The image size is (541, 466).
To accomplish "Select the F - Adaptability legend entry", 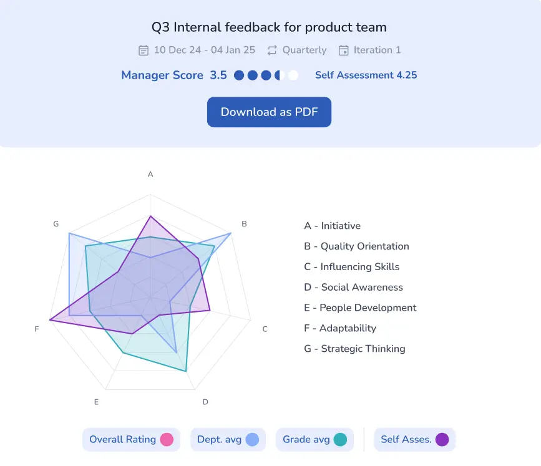I will pyautogui.click(x=340, y=328).
